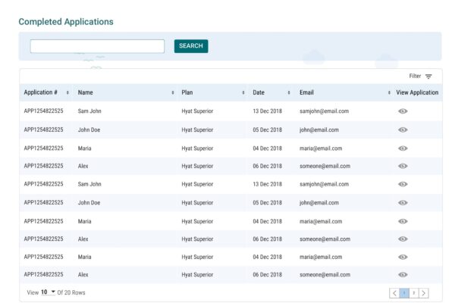Click the 'Of 20 Rows' footer text
The image size is (455, 303).
[x=71, y=292]
